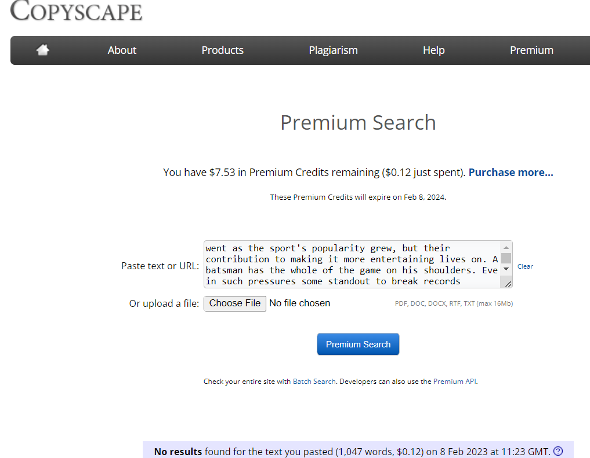
Task: Click the Copyscape logo
Action: [x=76, y=10]
